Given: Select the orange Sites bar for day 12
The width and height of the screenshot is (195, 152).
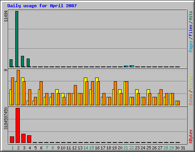Looking at the screenshot, I should pos(75,95).
